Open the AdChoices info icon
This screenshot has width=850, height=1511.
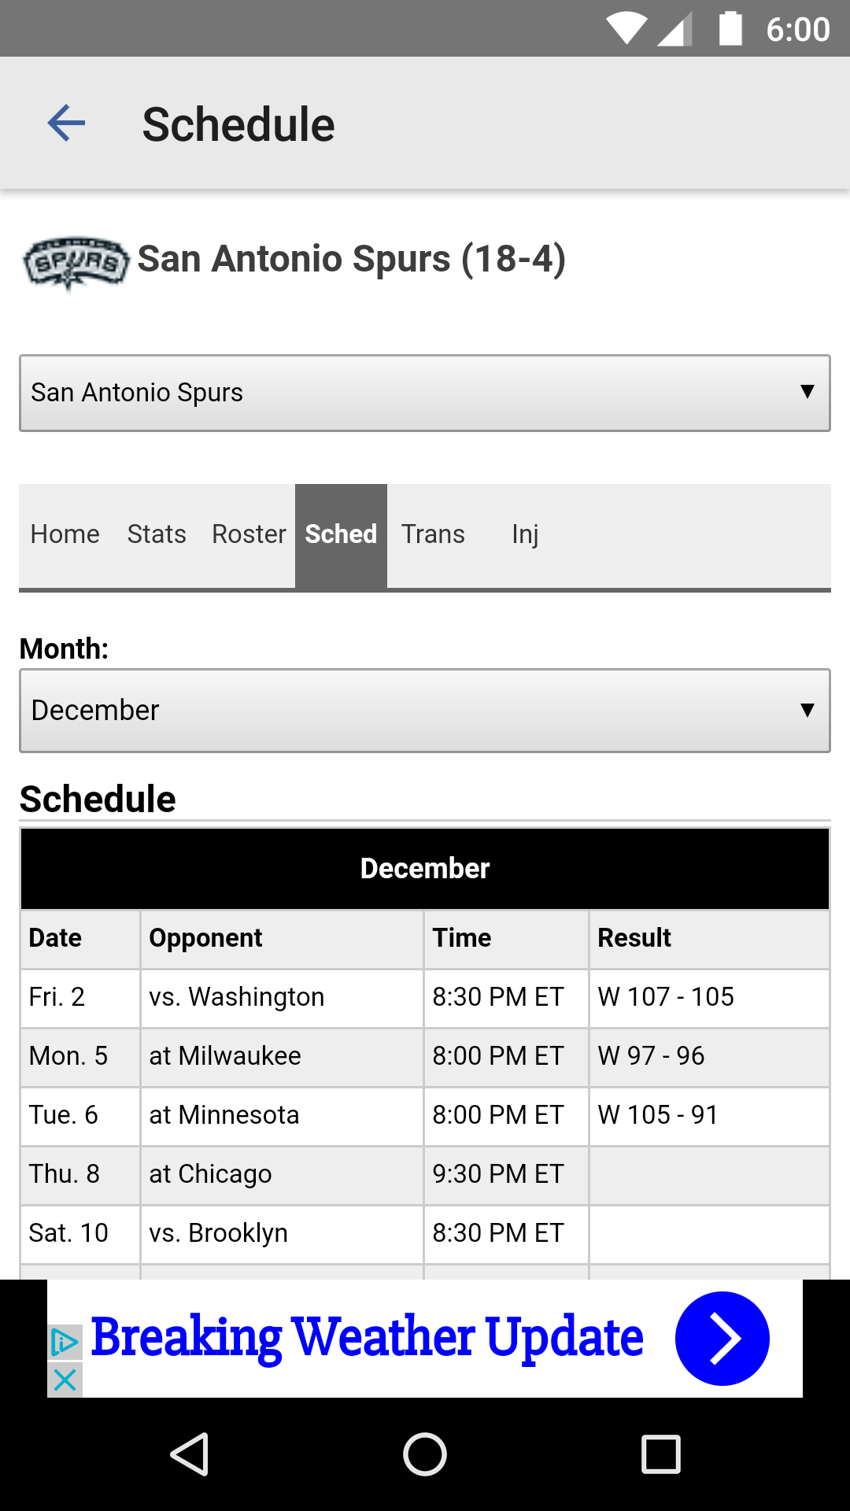pyautogui.click(x=65, y=1343)
